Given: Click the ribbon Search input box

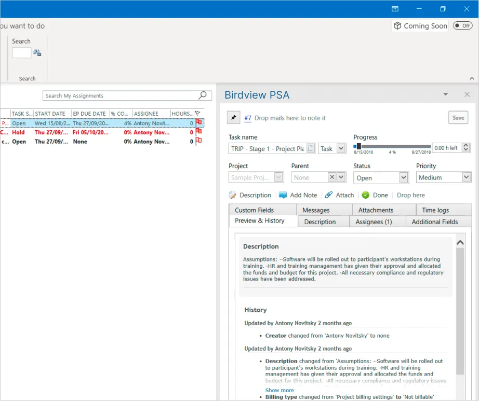Looking at the screenshot, I should point(21,52).
